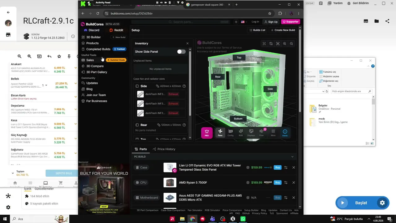Screen dimensions: 396x223
Task: Click Create New Build
Action: point(283,30)
